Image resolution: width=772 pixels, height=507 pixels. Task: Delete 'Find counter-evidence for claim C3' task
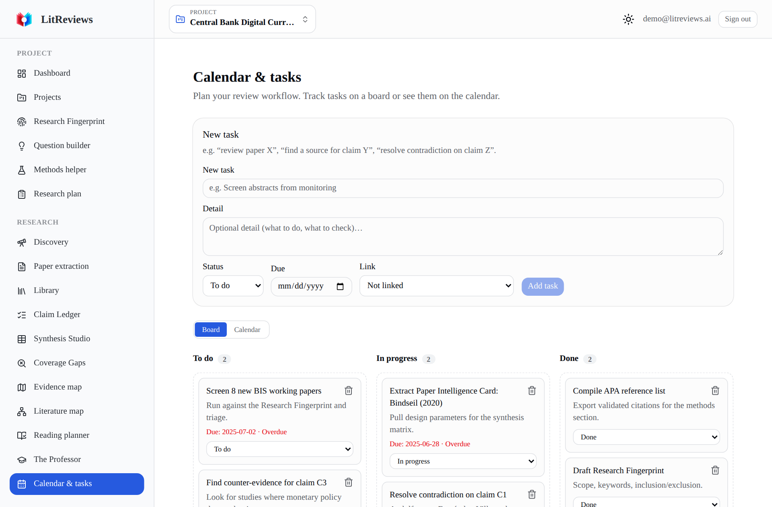click(x=349, y=482)
